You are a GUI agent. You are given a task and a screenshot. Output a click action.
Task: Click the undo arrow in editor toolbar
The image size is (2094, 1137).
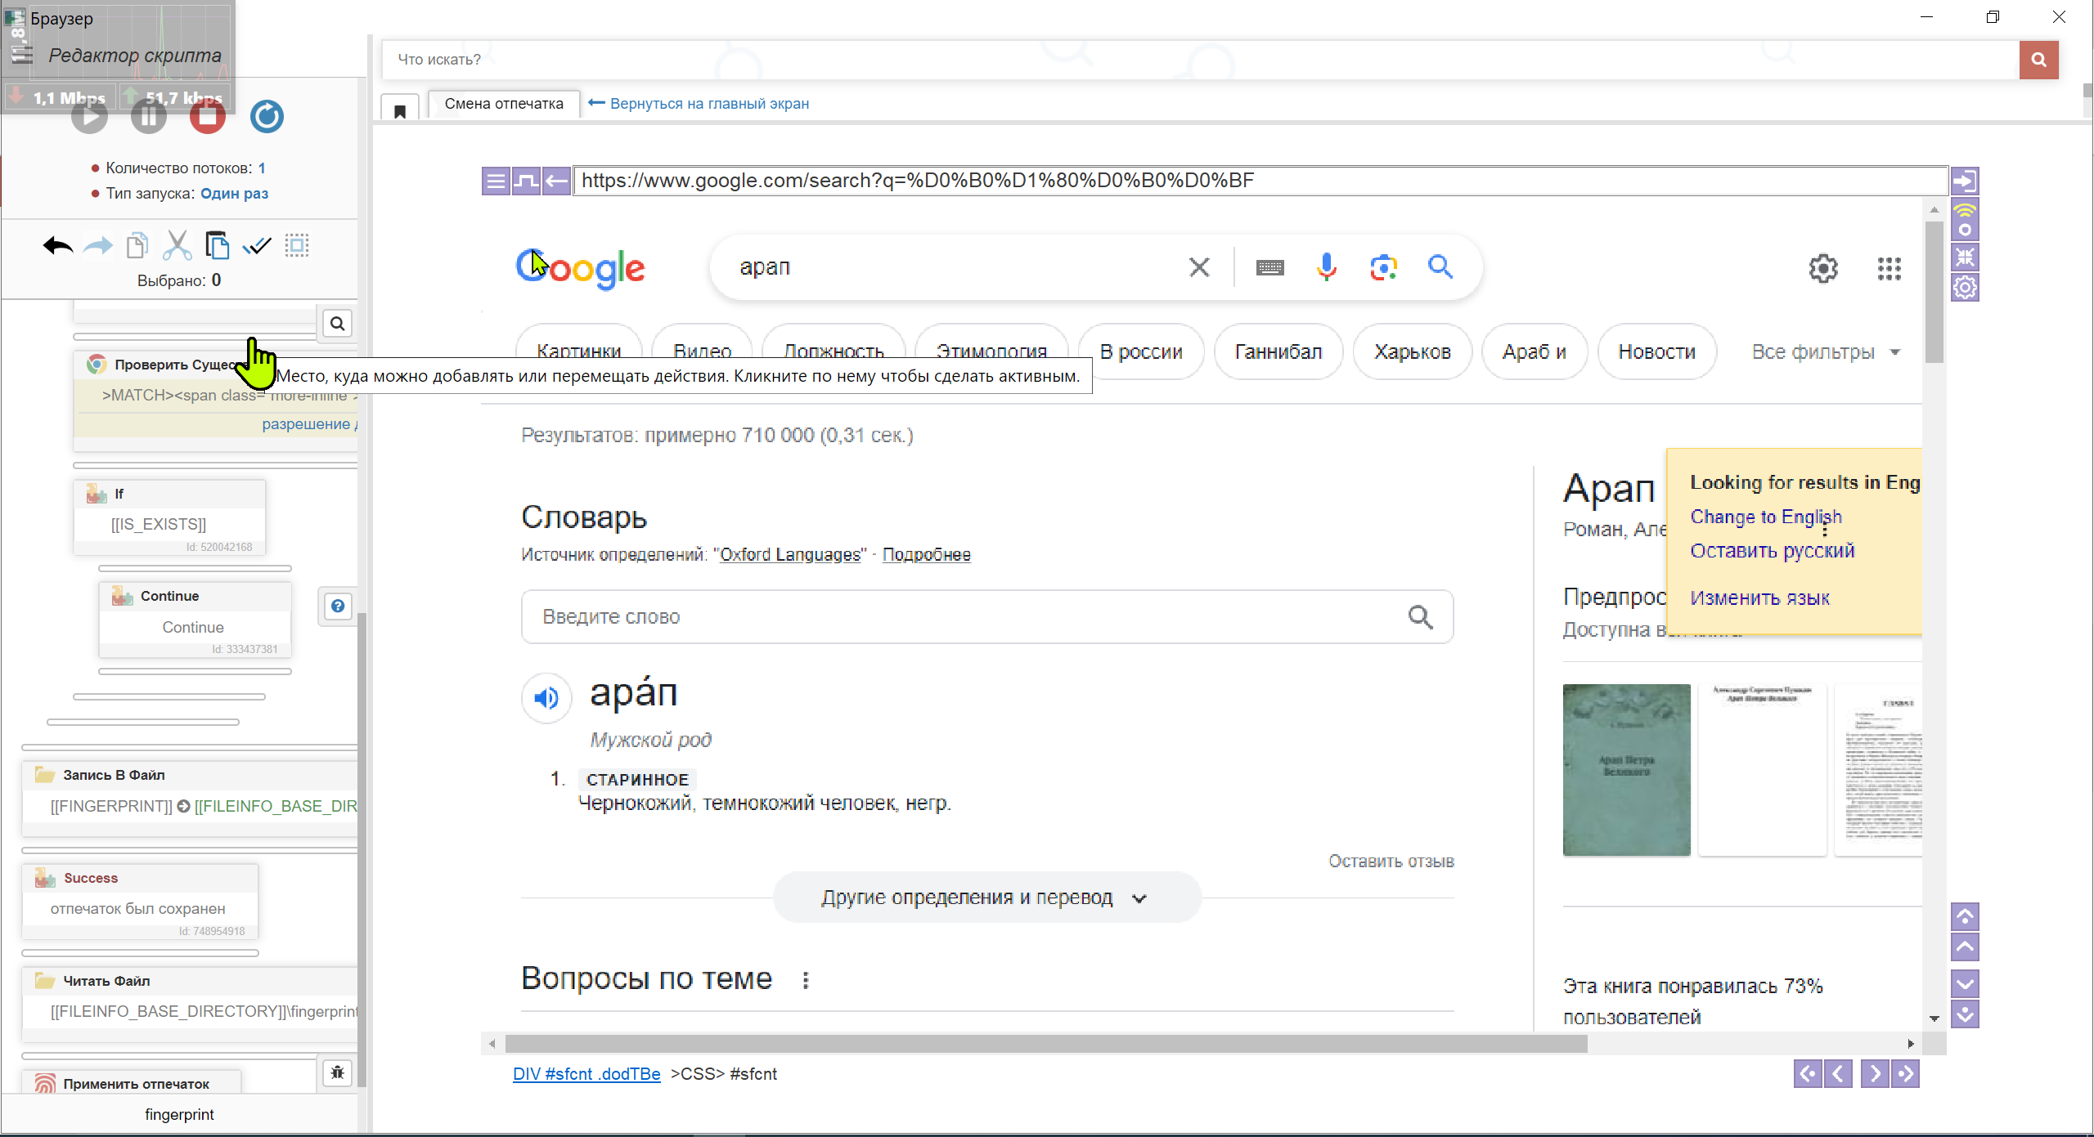pyautogui.click(x=58, y=245)
